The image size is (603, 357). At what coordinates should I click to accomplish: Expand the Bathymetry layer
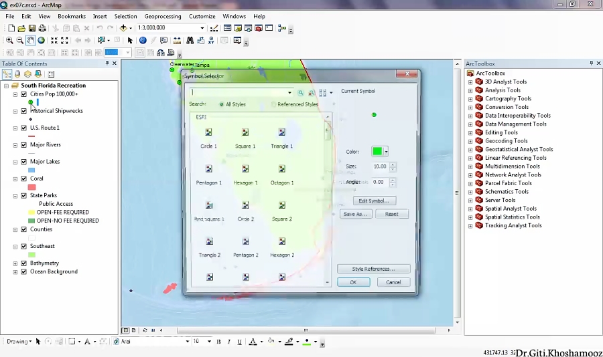pos(15,263)
